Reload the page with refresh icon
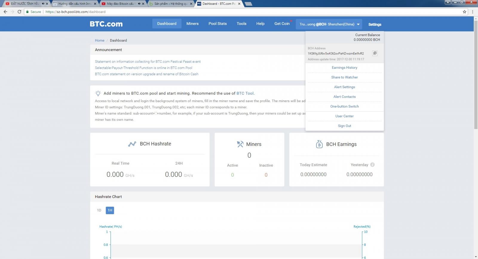Screen dimensions: 478x259 (x=19, y=12)
